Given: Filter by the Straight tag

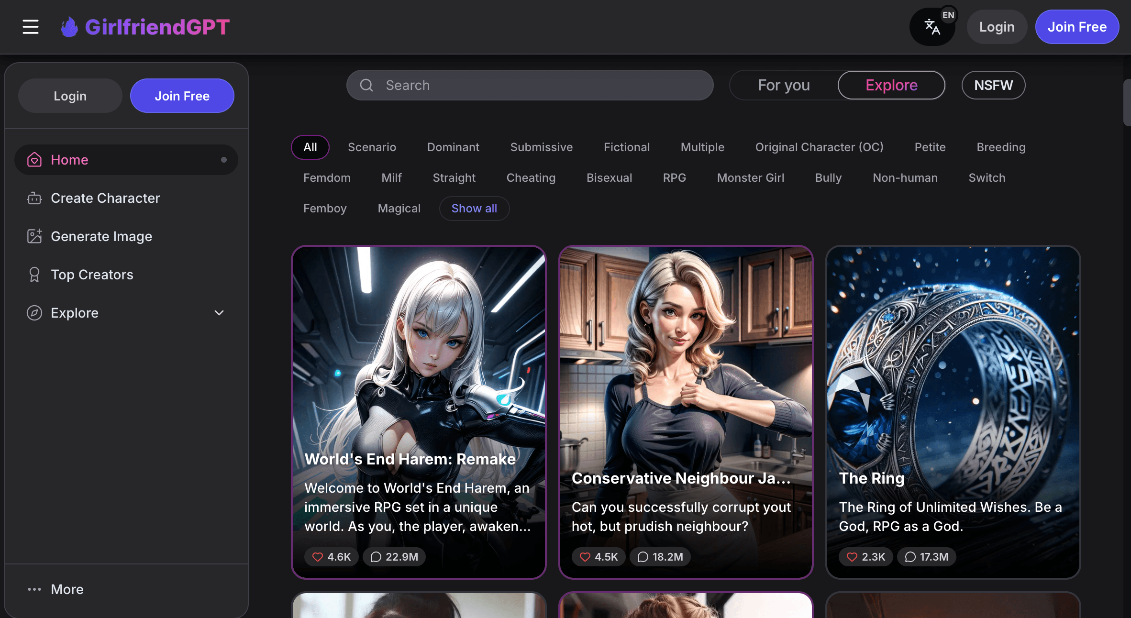Looking at the screenshot, I should 454,178.
